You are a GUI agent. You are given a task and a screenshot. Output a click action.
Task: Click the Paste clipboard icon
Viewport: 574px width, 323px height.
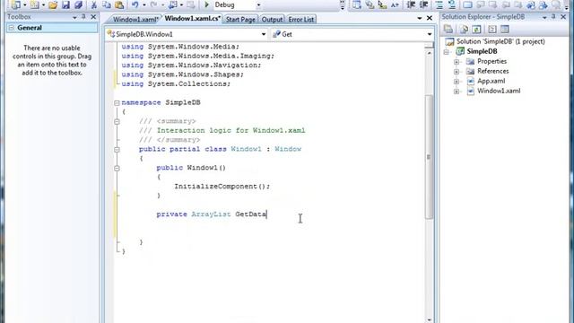point(119,4)
